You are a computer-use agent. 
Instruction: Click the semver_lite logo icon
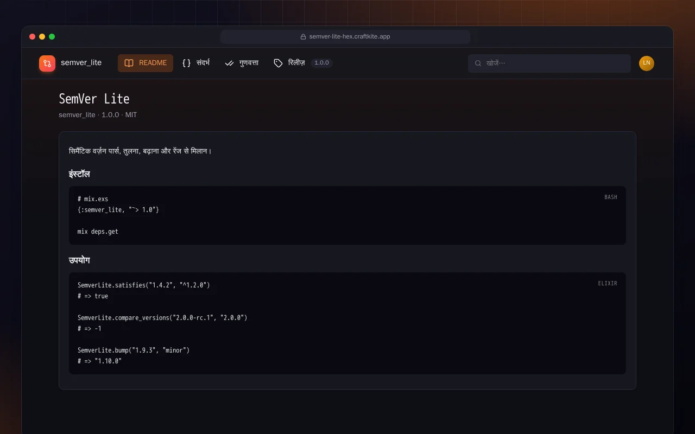coord(47,63)
